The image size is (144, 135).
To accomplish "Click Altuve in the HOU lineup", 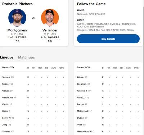I will 80,77.
